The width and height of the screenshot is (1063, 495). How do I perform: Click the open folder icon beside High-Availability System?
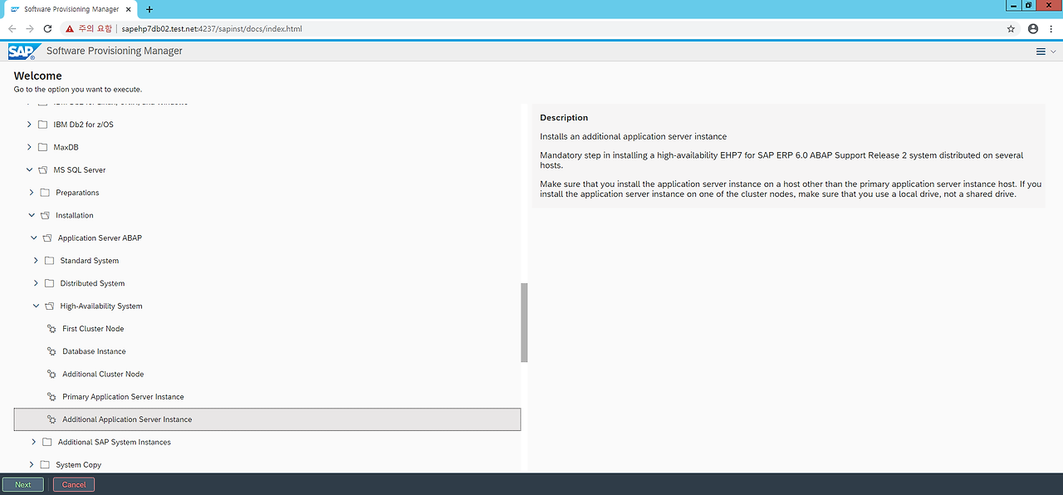pyautogui.click(x=49, y=306)
